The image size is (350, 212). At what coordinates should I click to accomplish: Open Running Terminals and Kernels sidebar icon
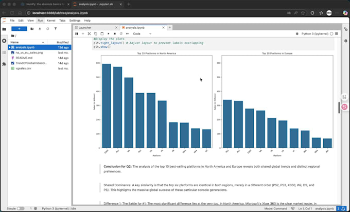pyautogui.click(x=4, y=41)
